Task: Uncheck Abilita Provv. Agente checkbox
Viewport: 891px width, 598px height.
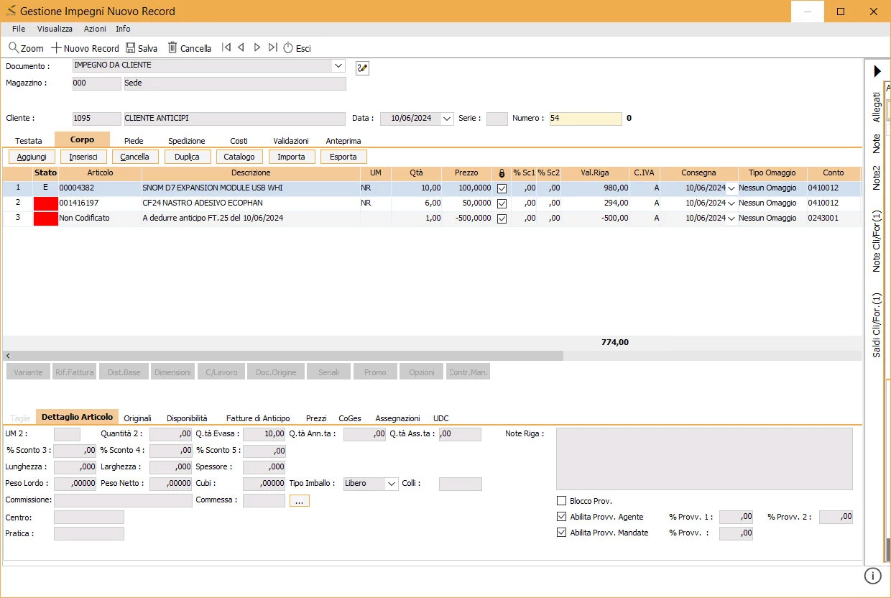Action: (x=562, y=517)
